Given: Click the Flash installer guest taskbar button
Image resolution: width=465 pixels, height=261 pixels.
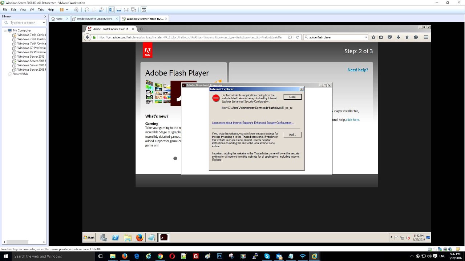Looking at the screenshot, I should click(x=164, y=237).
